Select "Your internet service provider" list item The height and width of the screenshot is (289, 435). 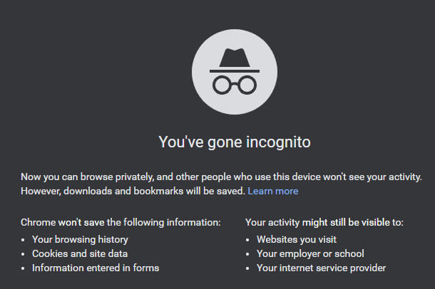click(321, 268)
